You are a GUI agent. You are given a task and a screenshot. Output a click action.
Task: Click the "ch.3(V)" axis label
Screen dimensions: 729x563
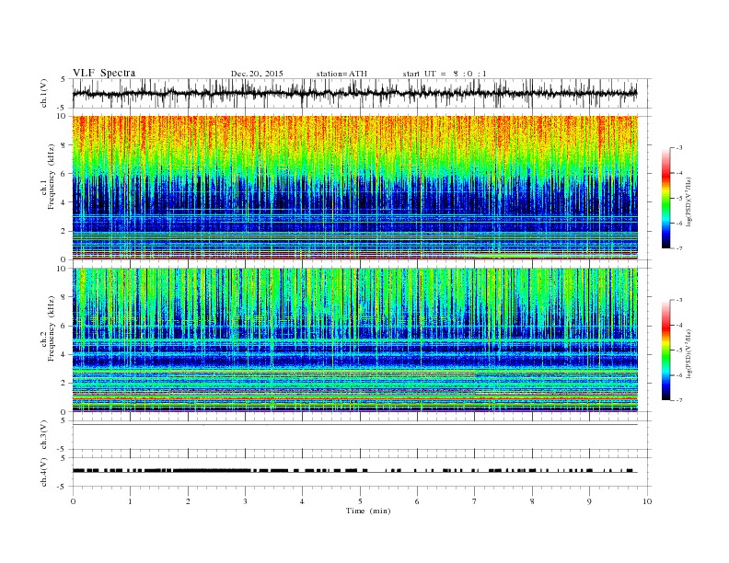(43, 435)
